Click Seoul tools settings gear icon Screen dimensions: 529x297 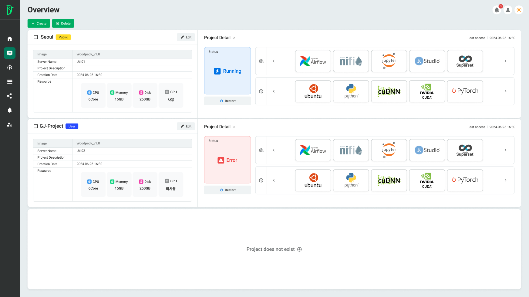tap(261, 61)
